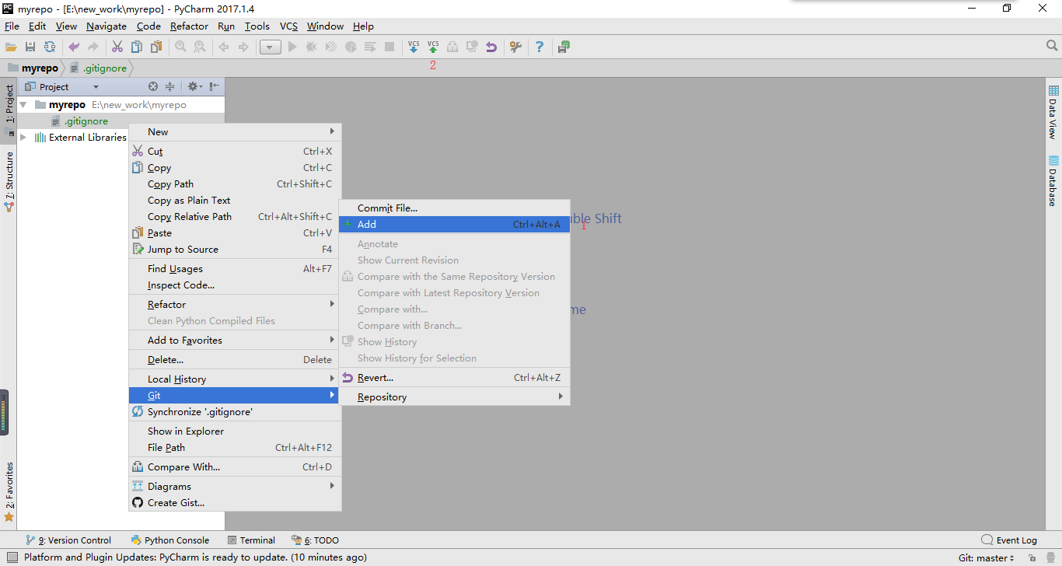Click the VCS Update Project blue arrow
1062x566 pixels.
coord(414,47)
